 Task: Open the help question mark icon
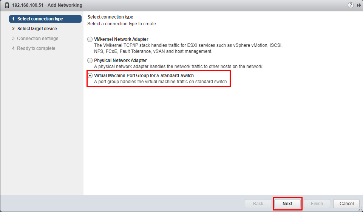351,5
